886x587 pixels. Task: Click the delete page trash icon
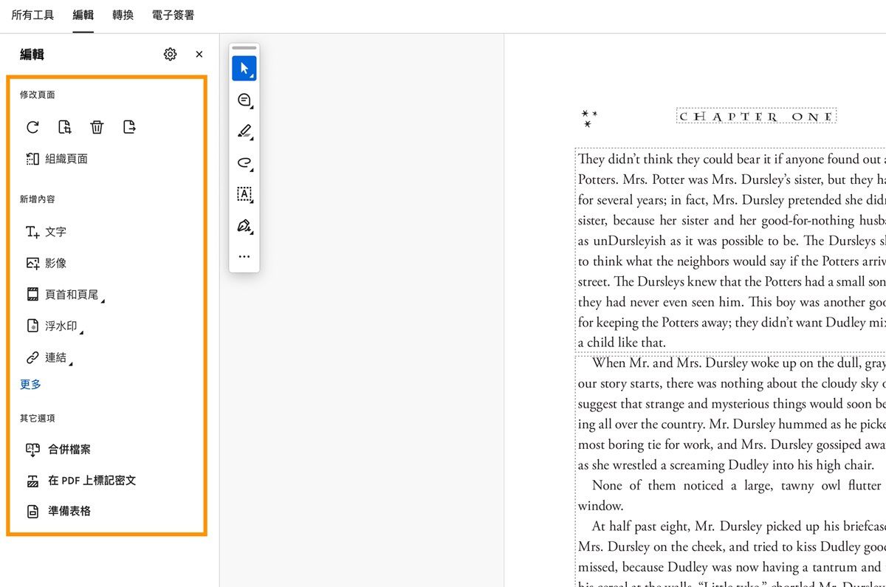coord(97,127)
